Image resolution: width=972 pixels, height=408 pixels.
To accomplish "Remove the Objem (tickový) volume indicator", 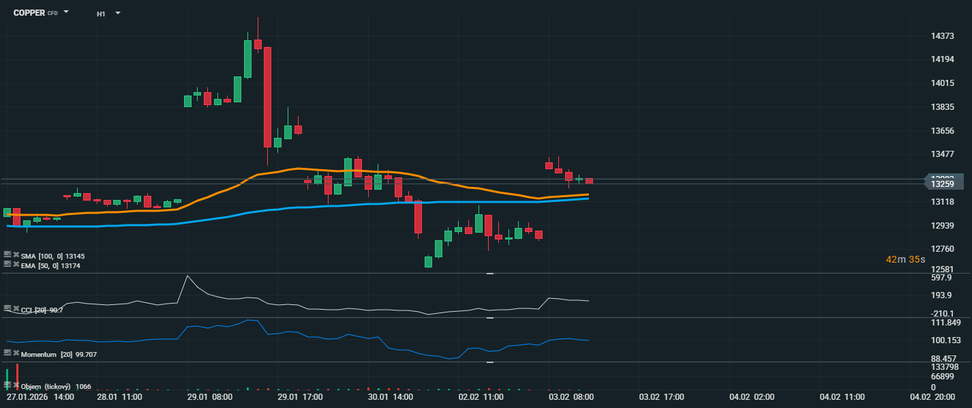I will coord(16,385).
